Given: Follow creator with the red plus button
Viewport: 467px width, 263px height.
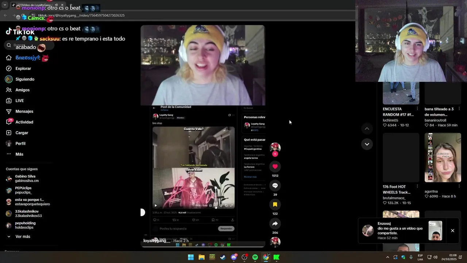Looking at the screenshot, I should tap(275, 154).
